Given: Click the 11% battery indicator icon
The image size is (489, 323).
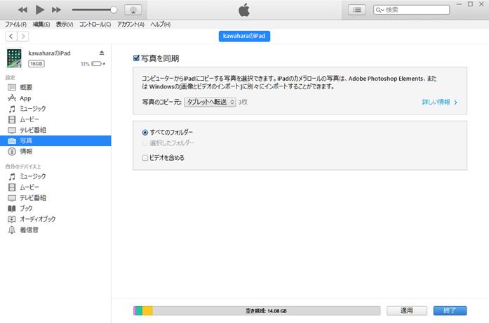Looking at the screenshot, I should tap(97, 64).
